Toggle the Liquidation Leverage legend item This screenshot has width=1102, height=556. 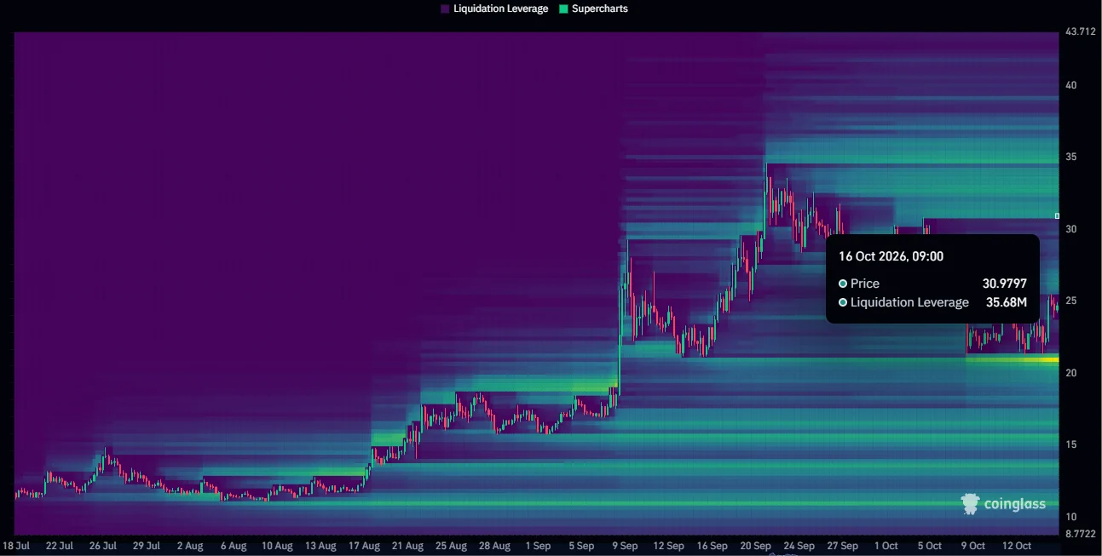point(494,9)
